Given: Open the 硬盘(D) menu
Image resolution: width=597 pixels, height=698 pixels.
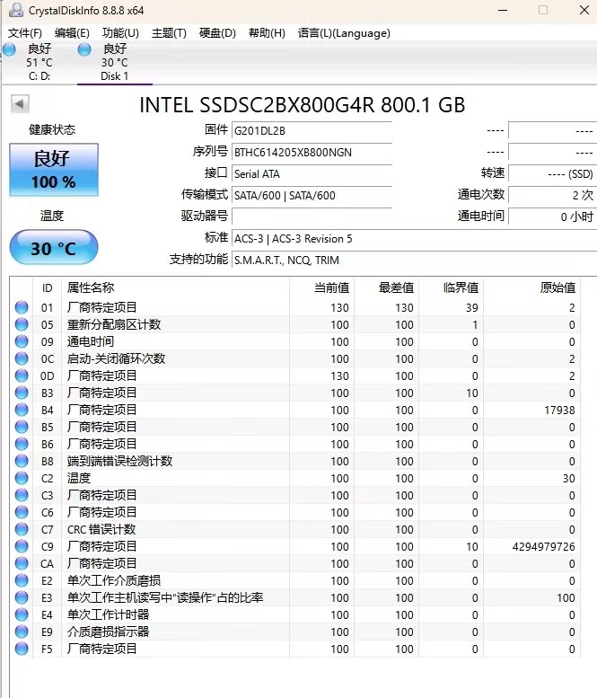Looking at the screenshot, I should (217, 33).
